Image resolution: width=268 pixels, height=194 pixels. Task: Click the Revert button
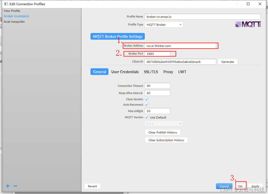pyautogui.click(x=92, y=186)
